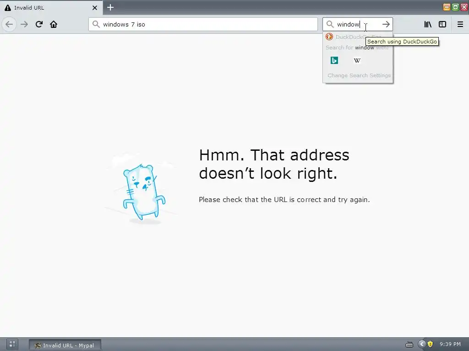Open the desktop start menu button
Viewport: 469px width, 351px height.
pyautogui.click(x=12, y=344)
